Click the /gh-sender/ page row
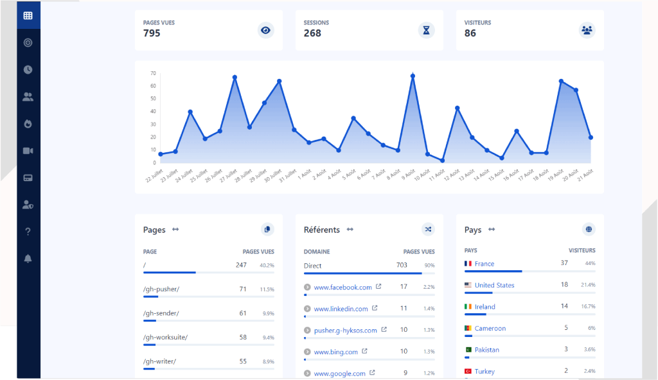Image resolution: width=658 pixels, height=380 pixels. pos(209,315)
